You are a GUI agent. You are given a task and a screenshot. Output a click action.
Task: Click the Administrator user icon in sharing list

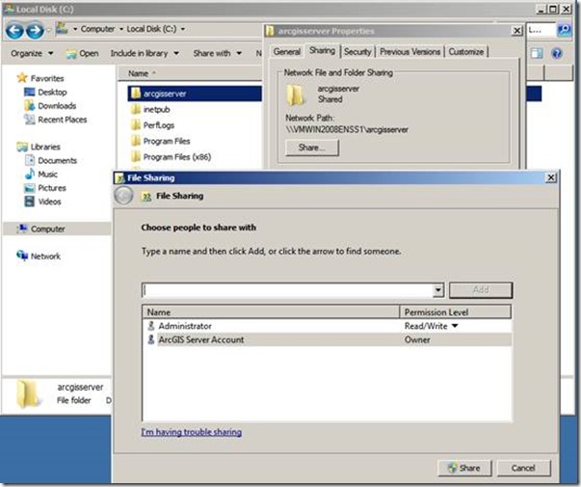point(151,326)
